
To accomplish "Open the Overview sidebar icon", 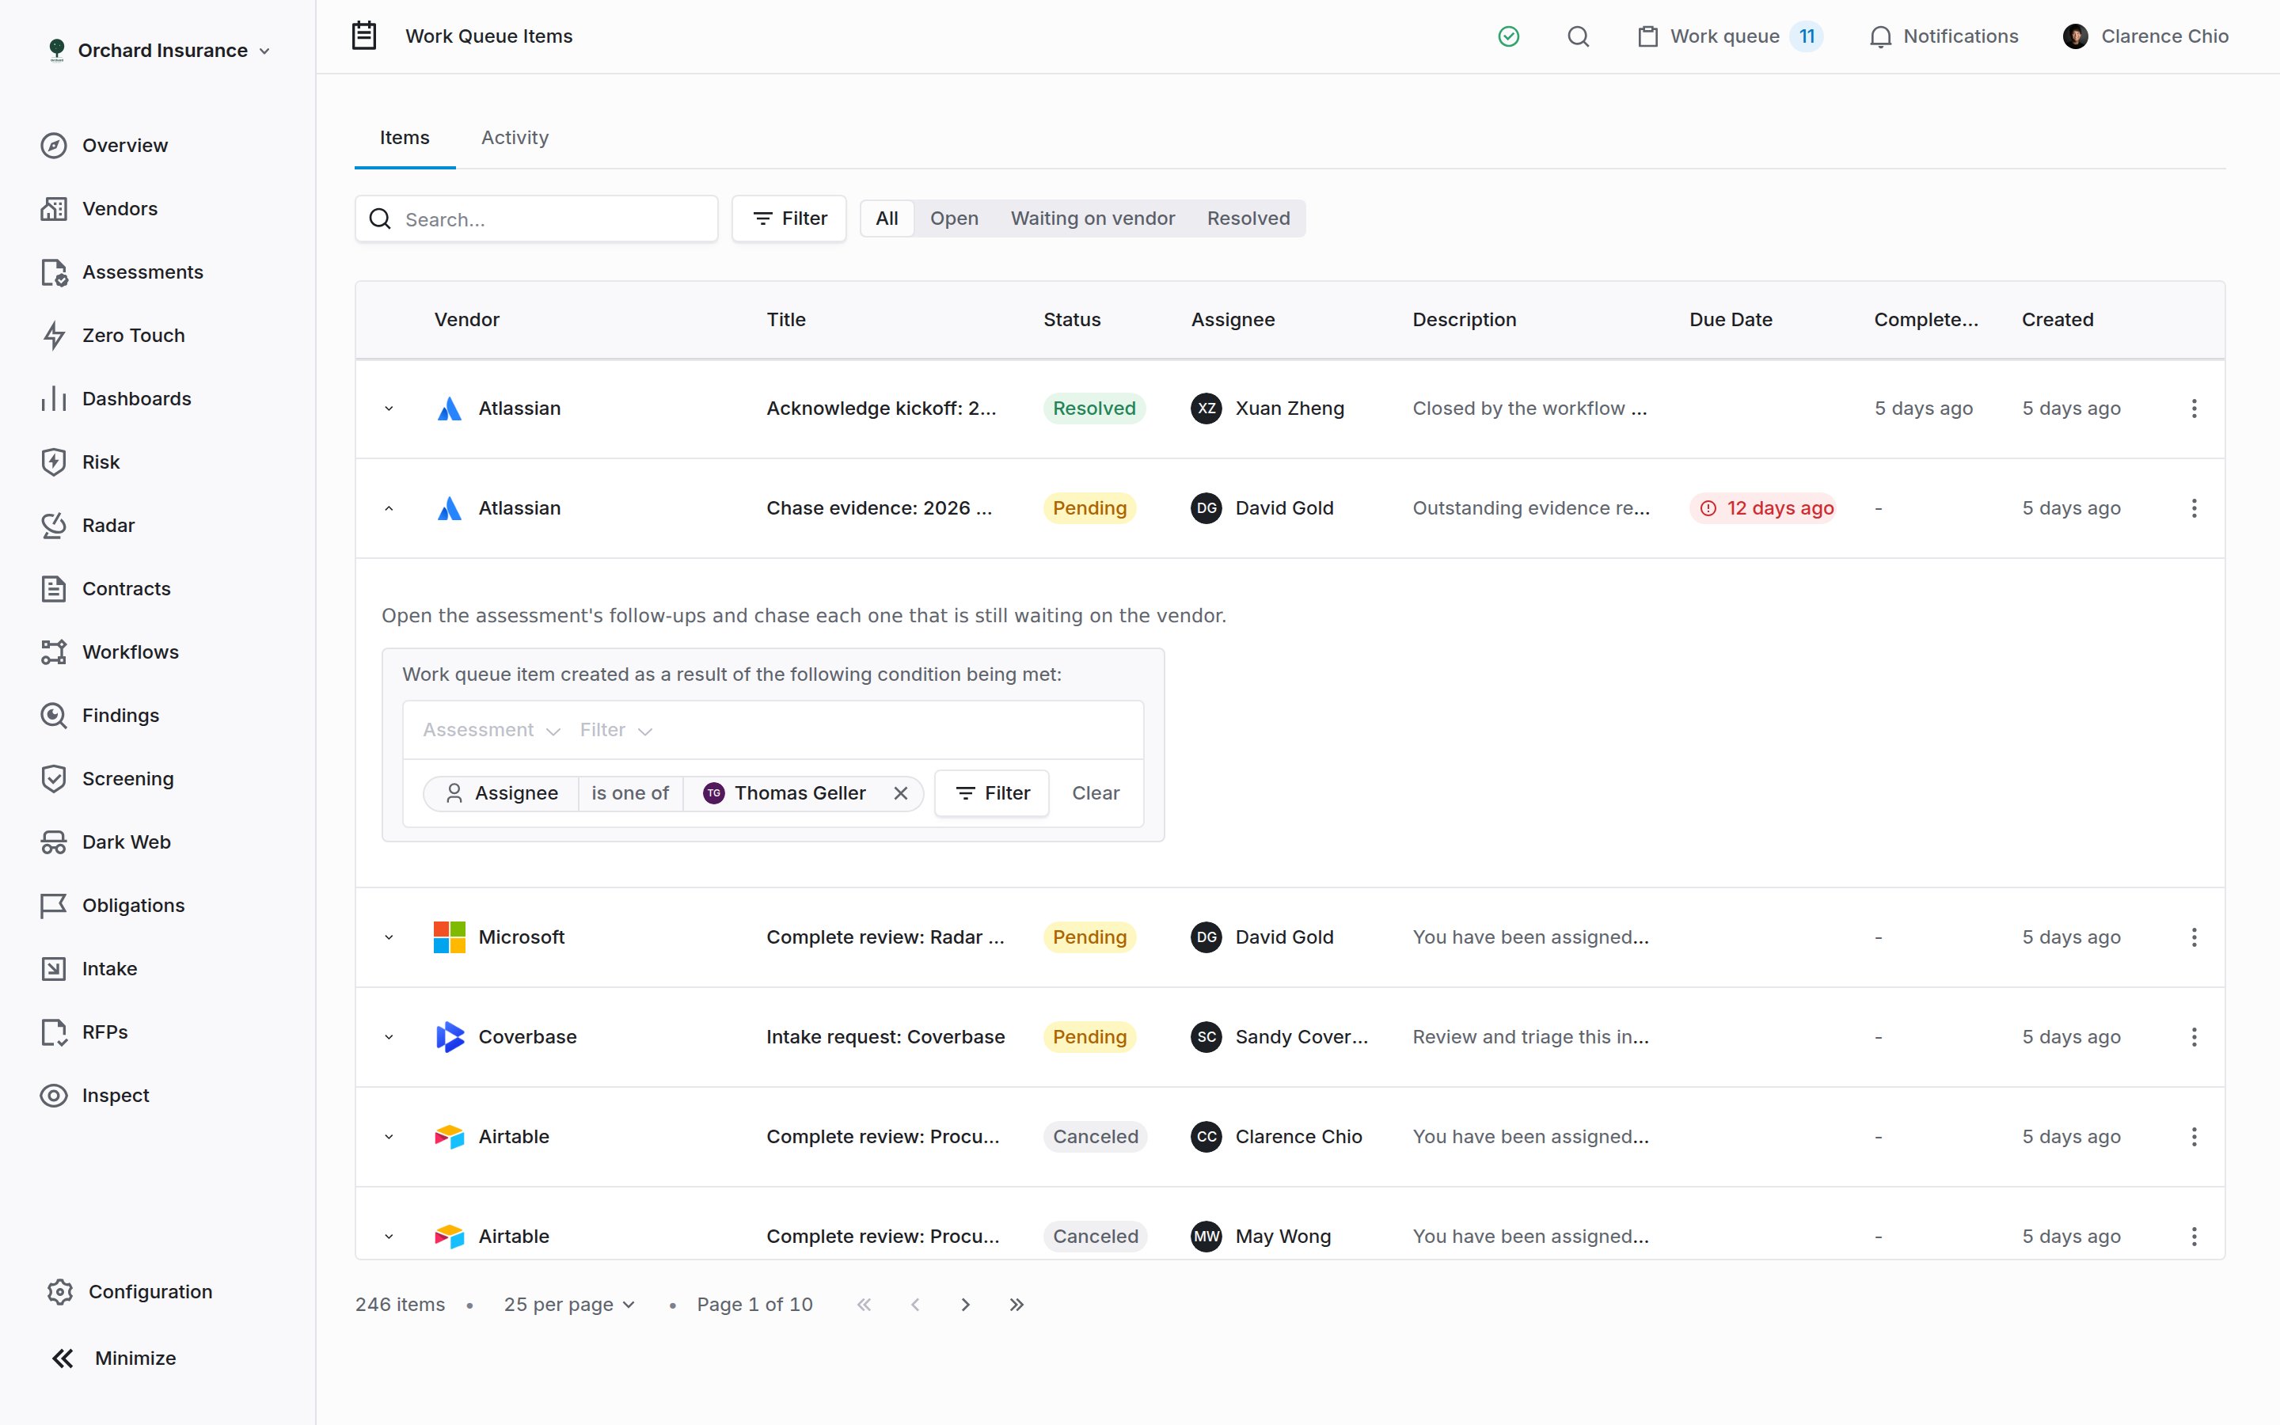I will [54, 145].
